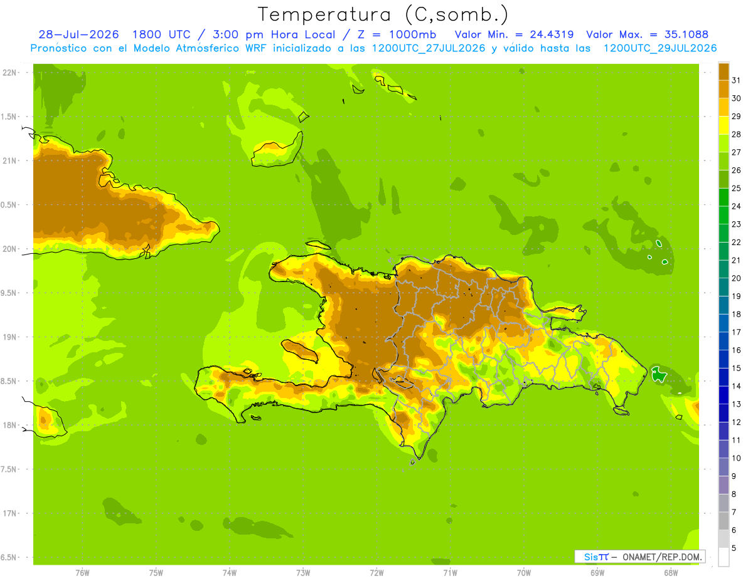Viewport: 753px width, 581px height.
Task: Click the '25' label on the color scale
Action: pyautogui.click(x=736, y=188)
